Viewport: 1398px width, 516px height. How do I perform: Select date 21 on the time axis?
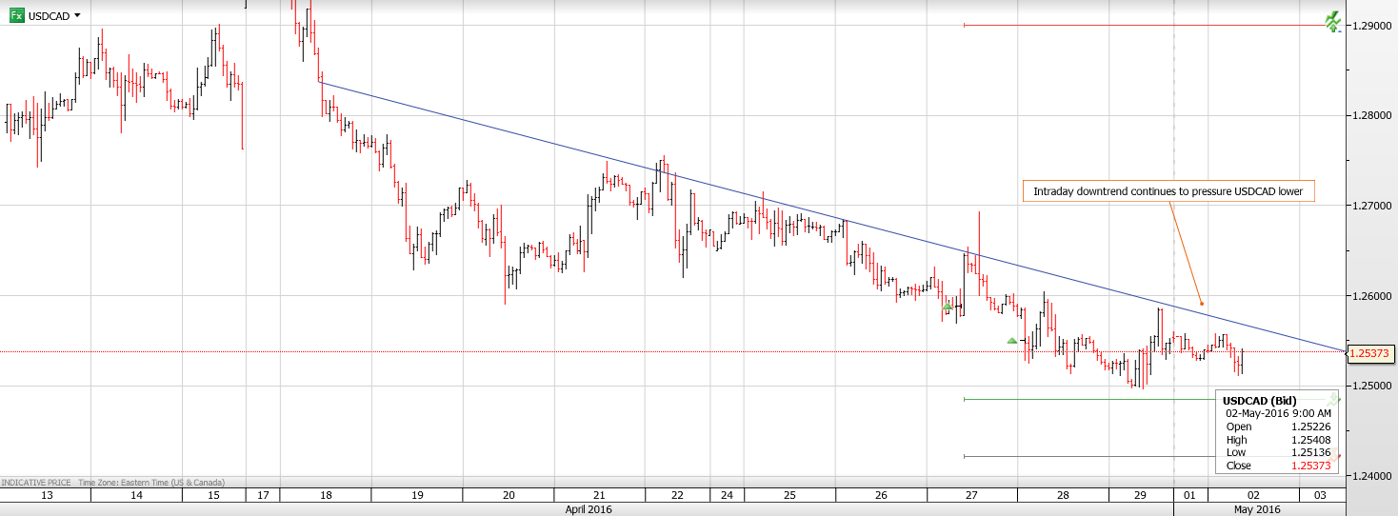point(599,495)
